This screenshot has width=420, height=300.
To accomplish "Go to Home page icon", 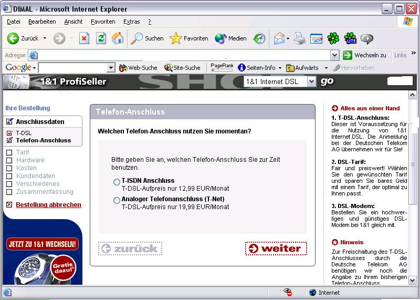I will click(118, 38).
